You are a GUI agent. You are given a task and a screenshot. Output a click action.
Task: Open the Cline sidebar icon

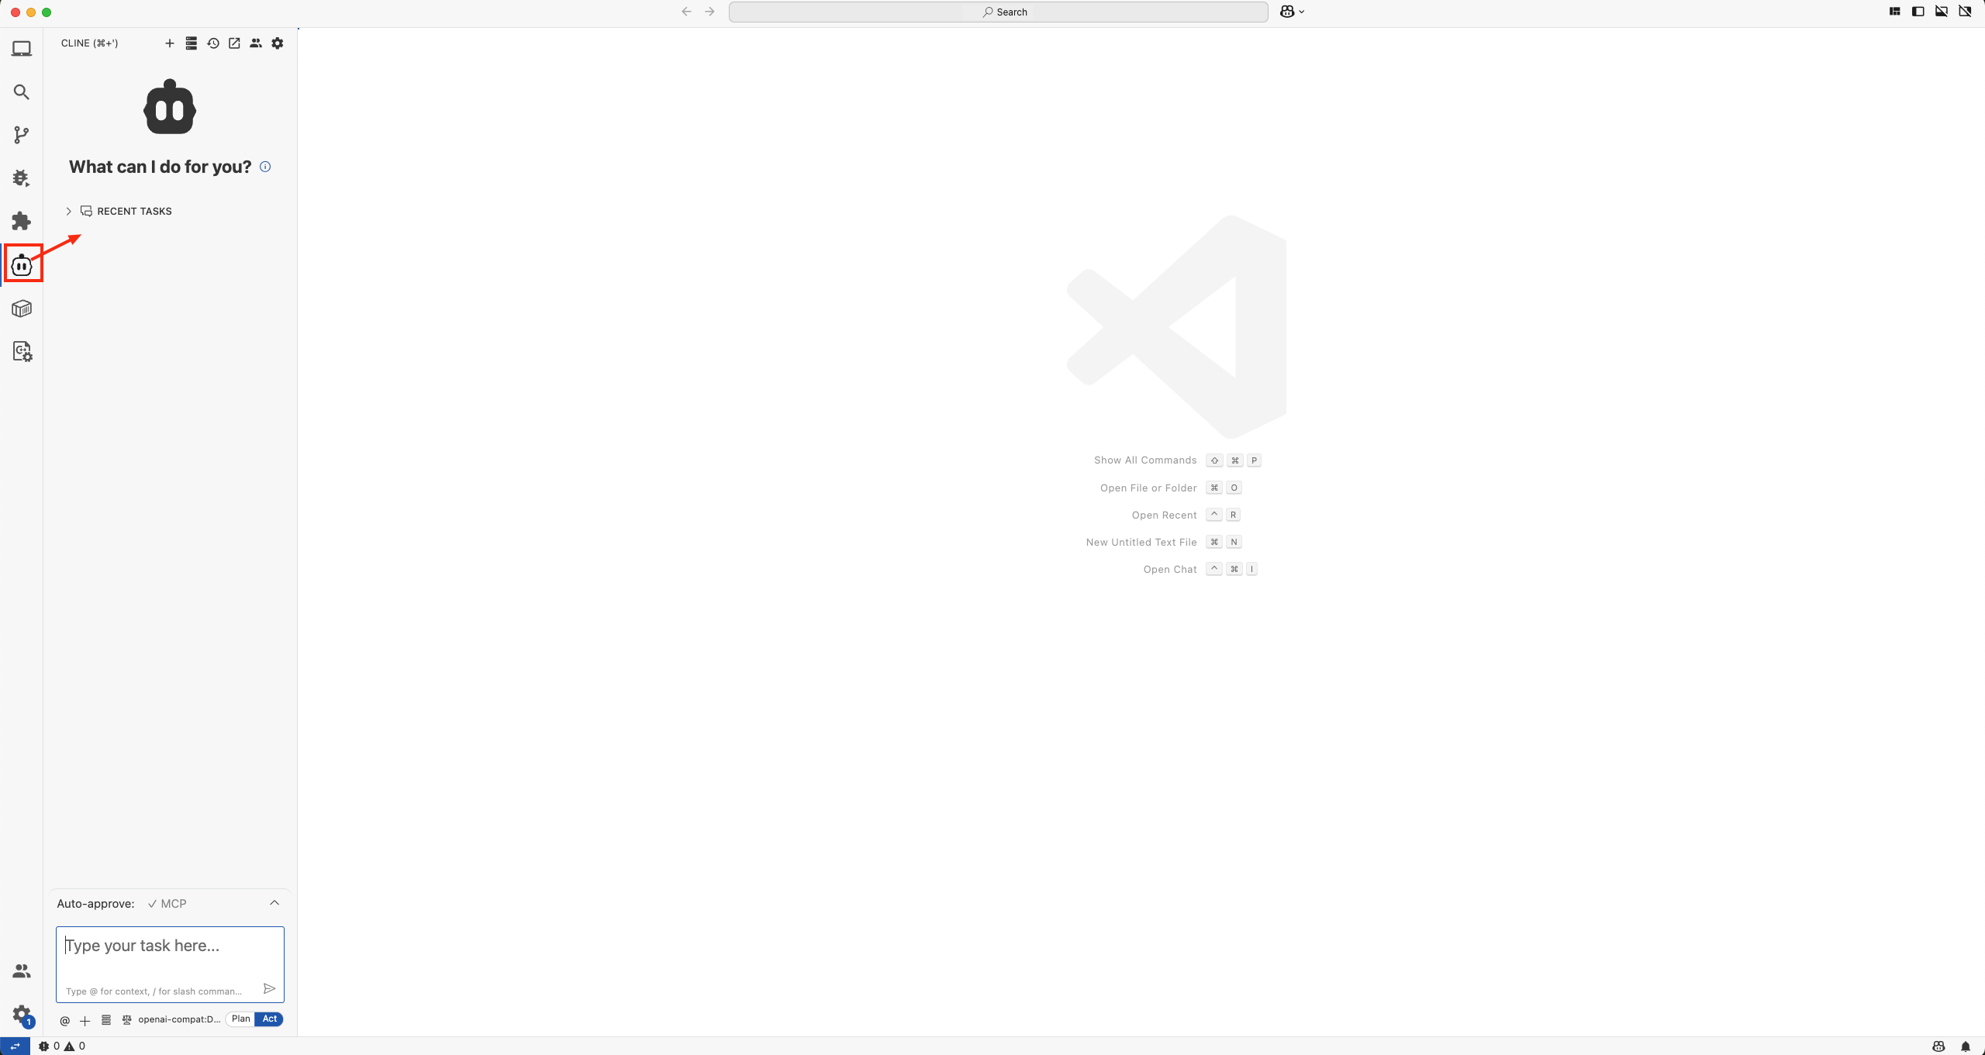(22, 264)
